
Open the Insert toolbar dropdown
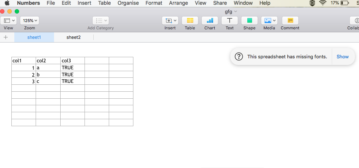click(x=170, y=21)
